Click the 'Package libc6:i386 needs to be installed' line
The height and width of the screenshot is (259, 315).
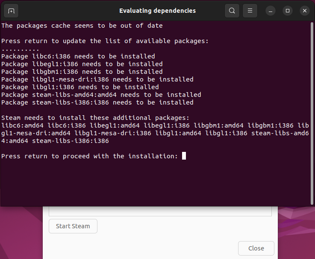click(x=78, y=56)
